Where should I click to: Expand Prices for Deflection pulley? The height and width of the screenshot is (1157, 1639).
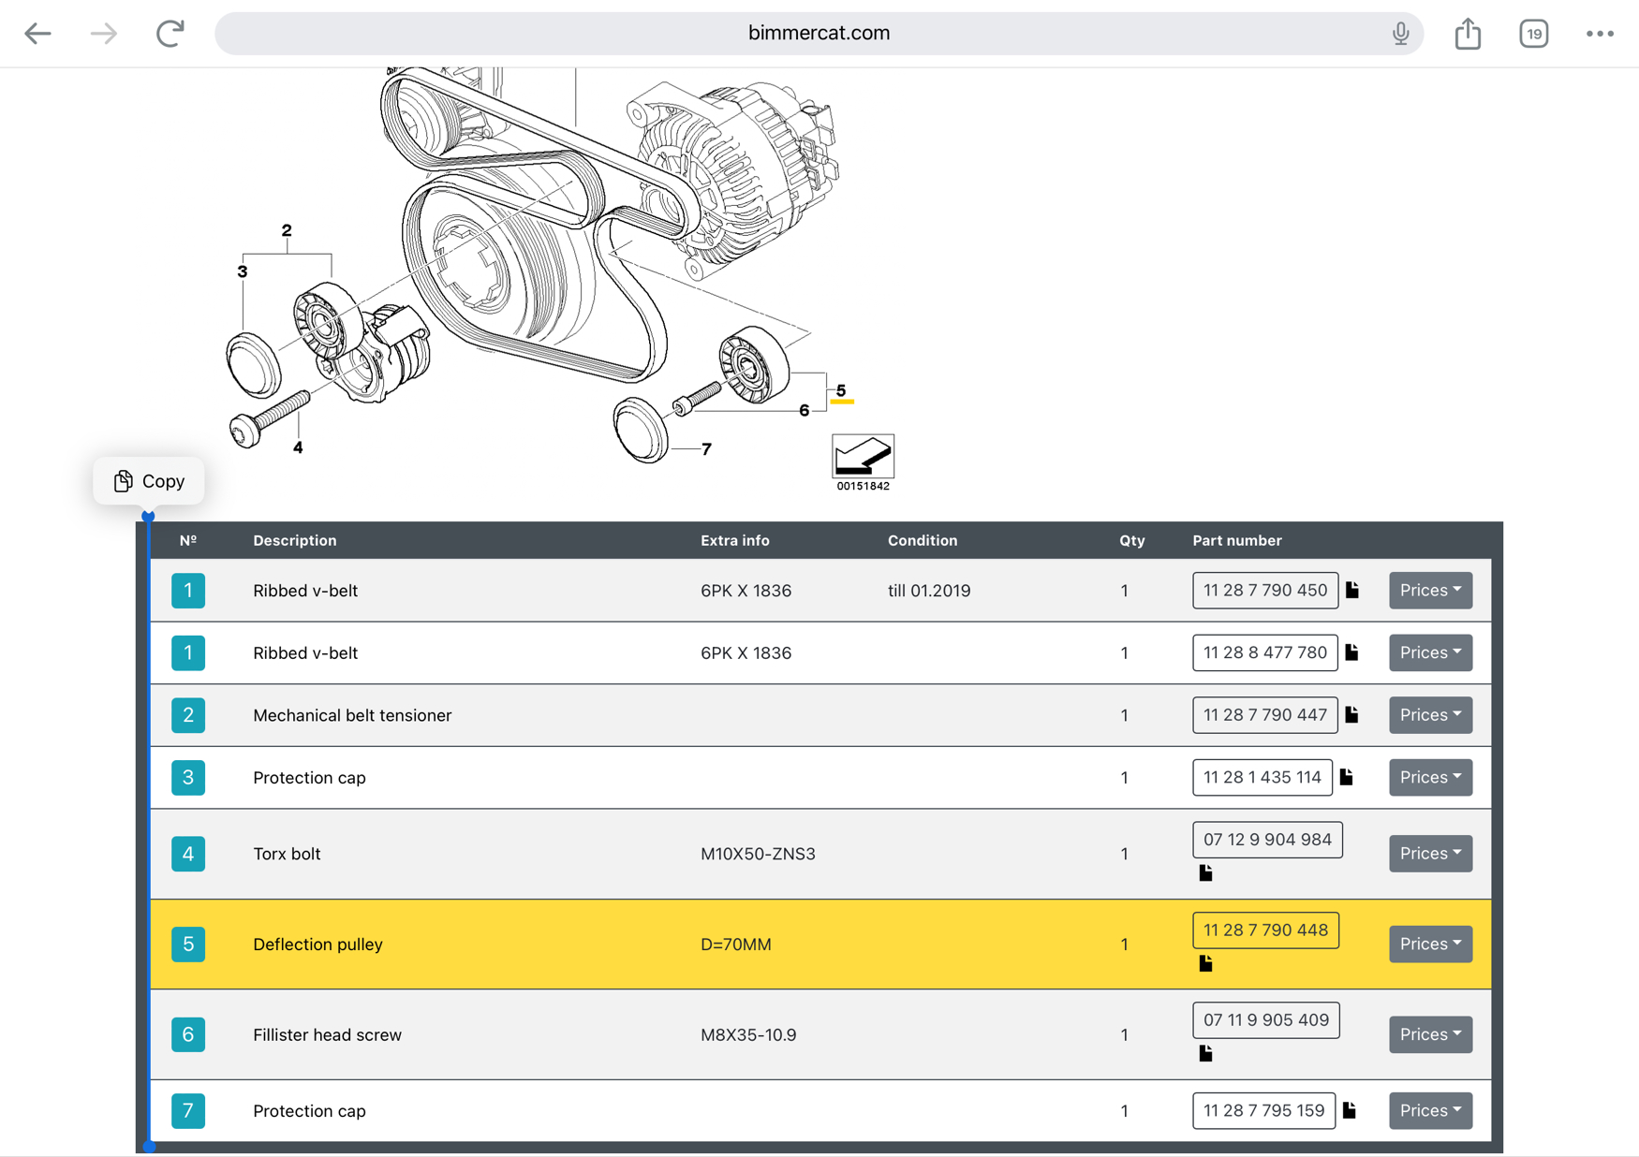pyautogui.click(x=1430, y=944)
